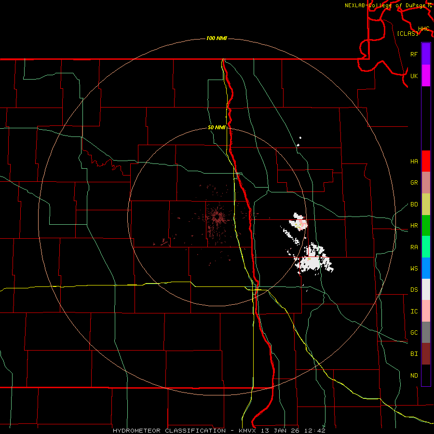Click the RF legend label

[x=414, y=54]
